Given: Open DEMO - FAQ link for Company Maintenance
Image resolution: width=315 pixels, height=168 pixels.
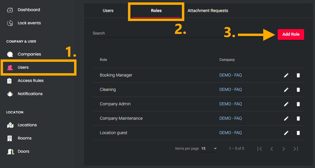Looking at the screenshot, I should click(x=230, y=118).
